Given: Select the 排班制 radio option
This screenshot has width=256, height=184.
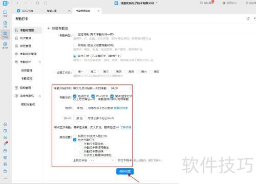Looking at the screenshot, I should click(75, 45).
